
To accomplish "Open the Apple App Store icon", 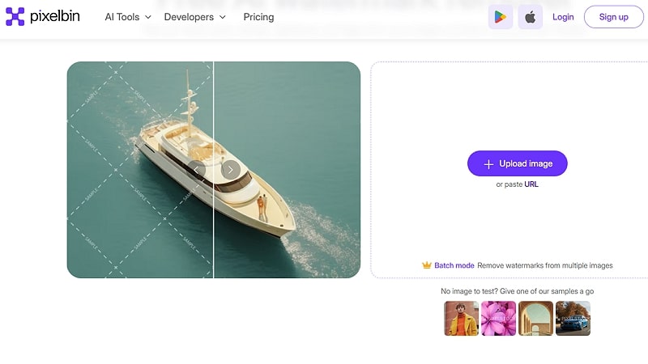I will coord(530,17).
